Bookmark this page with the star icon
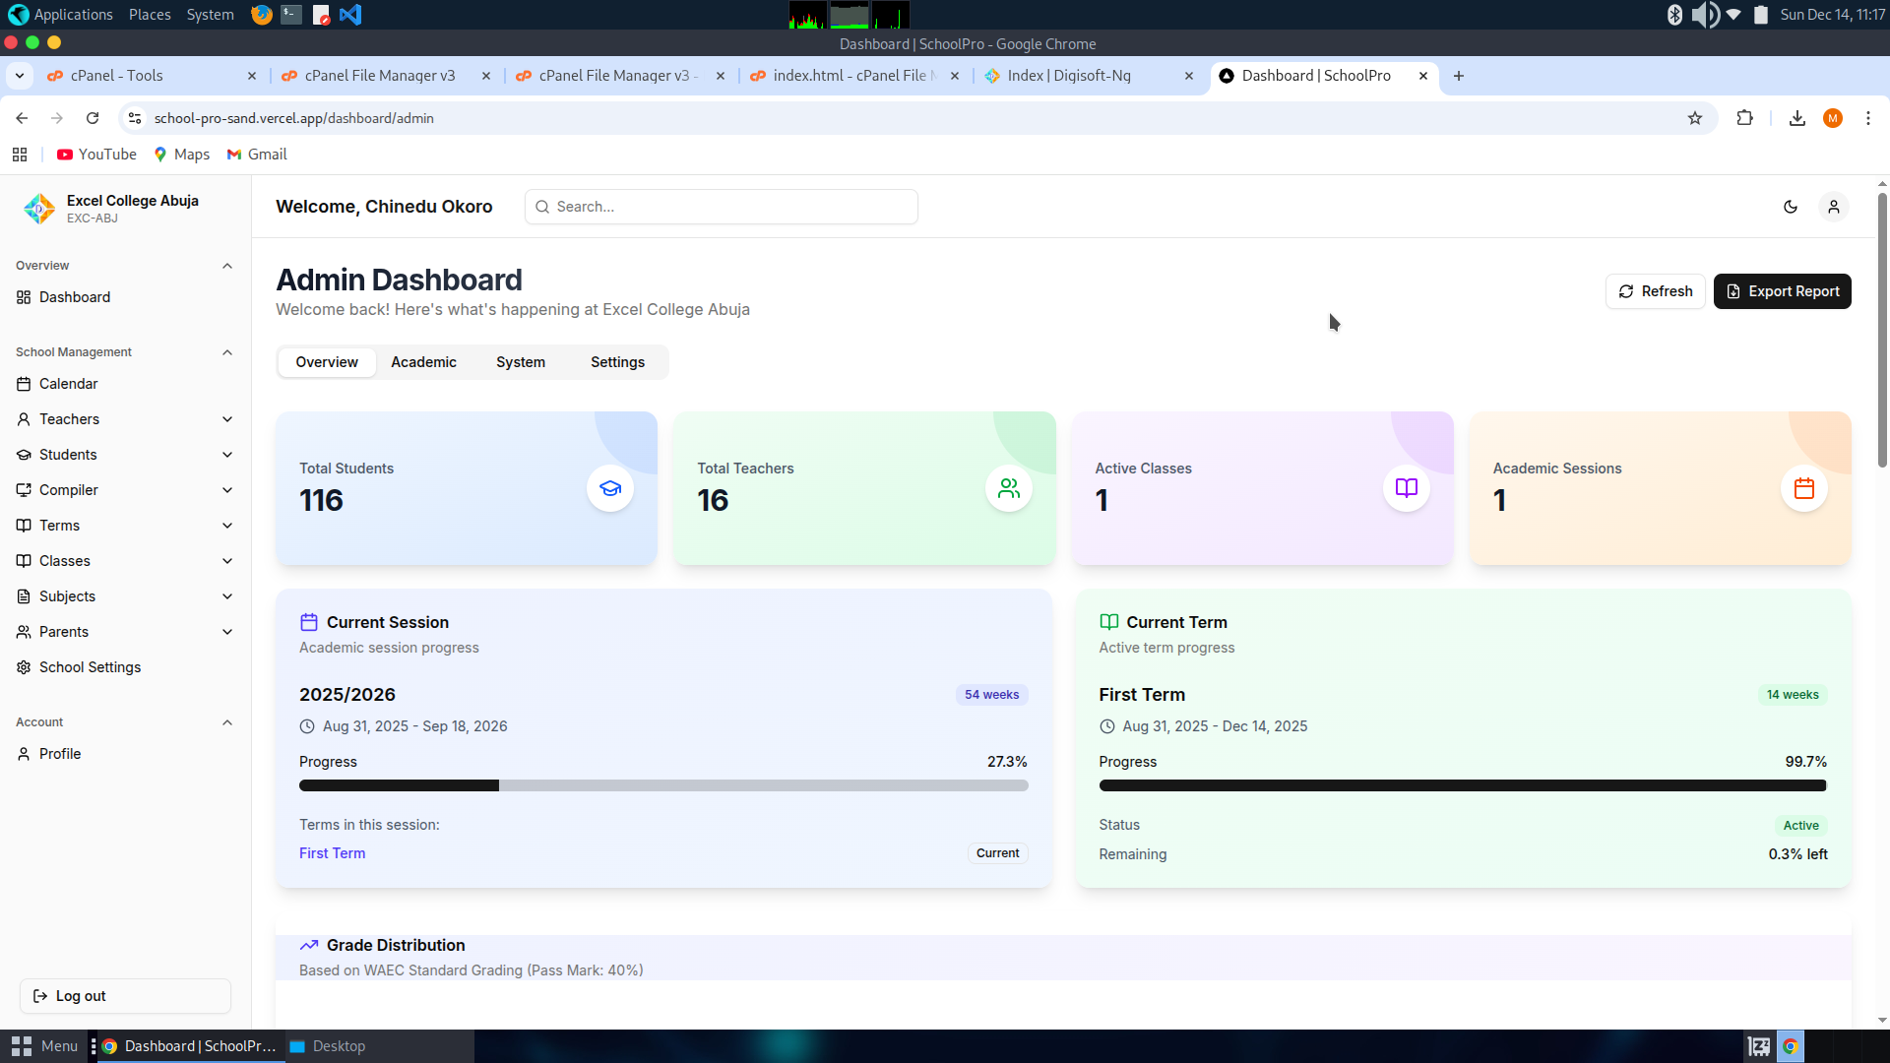 click(x=1694, y=118)
